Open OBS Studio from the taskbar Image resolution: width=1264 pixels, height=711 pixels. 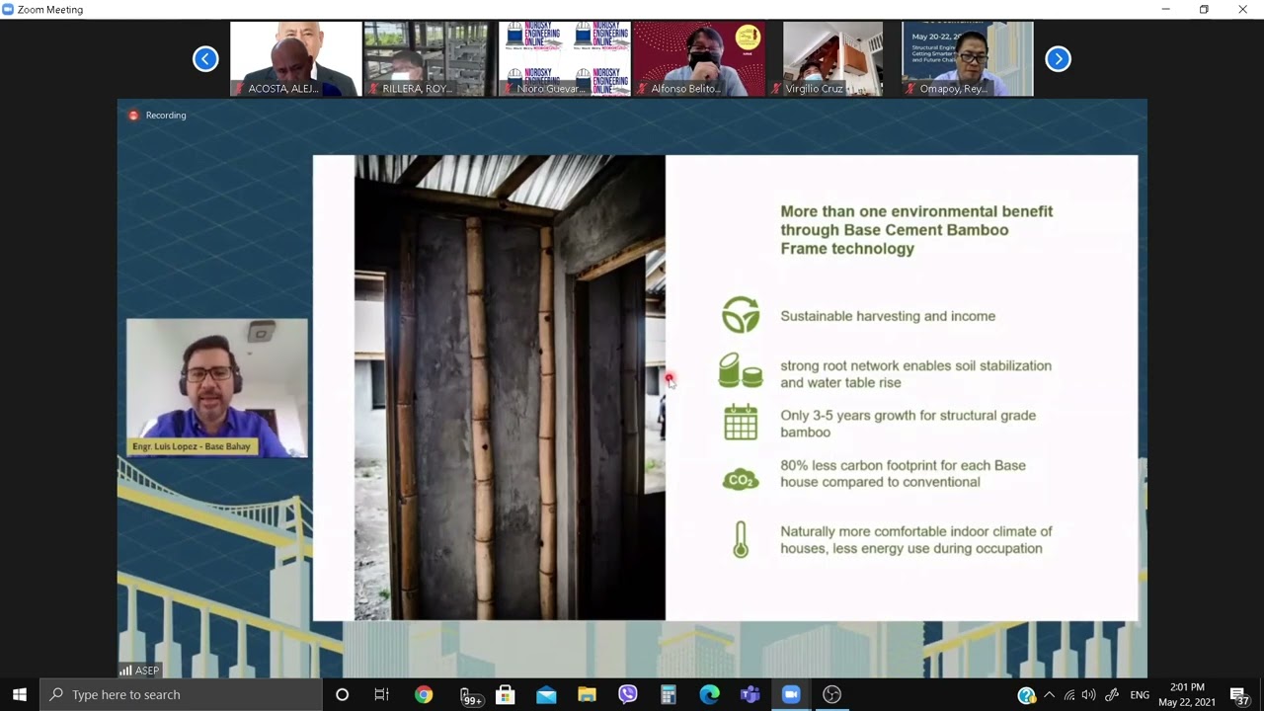tap(831, 694)
